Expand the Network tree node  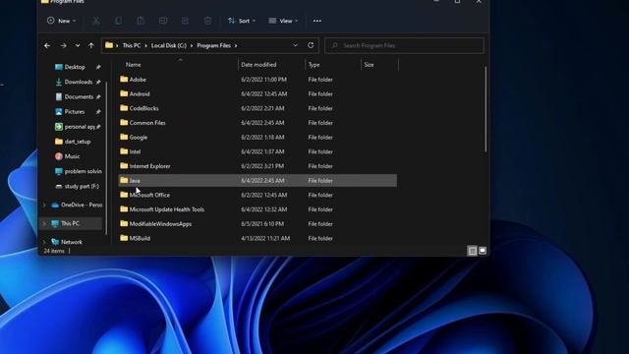point(44,242)
